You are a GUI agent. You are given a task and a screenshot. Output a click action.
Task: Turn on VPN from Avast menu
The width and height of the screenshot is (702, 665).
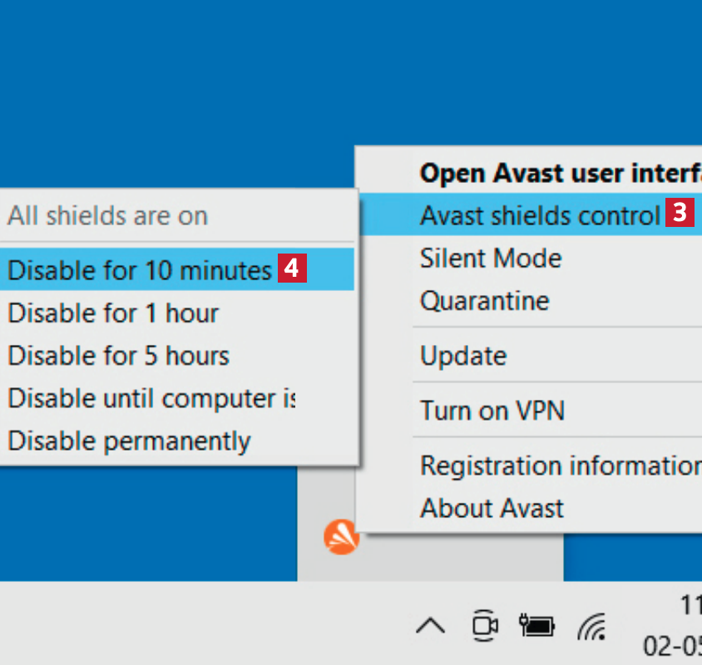tap(492, 411)
